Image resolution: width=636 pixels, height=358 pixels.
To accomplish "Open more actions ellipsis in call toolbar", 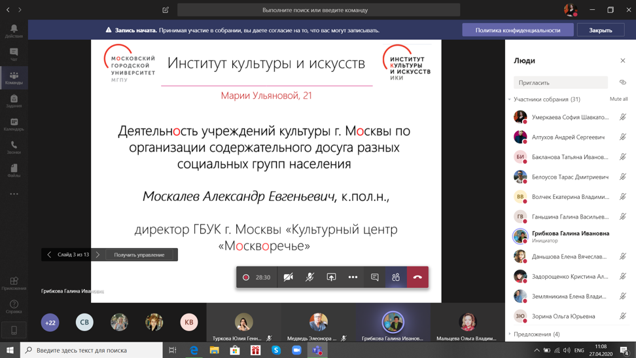I will 353,277.
